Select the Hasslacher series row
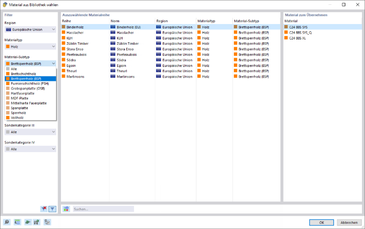 [170, 33]
